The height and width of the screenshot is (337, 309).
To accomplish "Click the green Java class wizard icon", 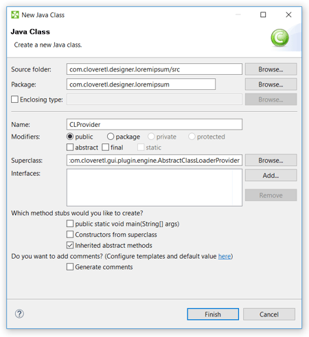I will pos(279,38).
